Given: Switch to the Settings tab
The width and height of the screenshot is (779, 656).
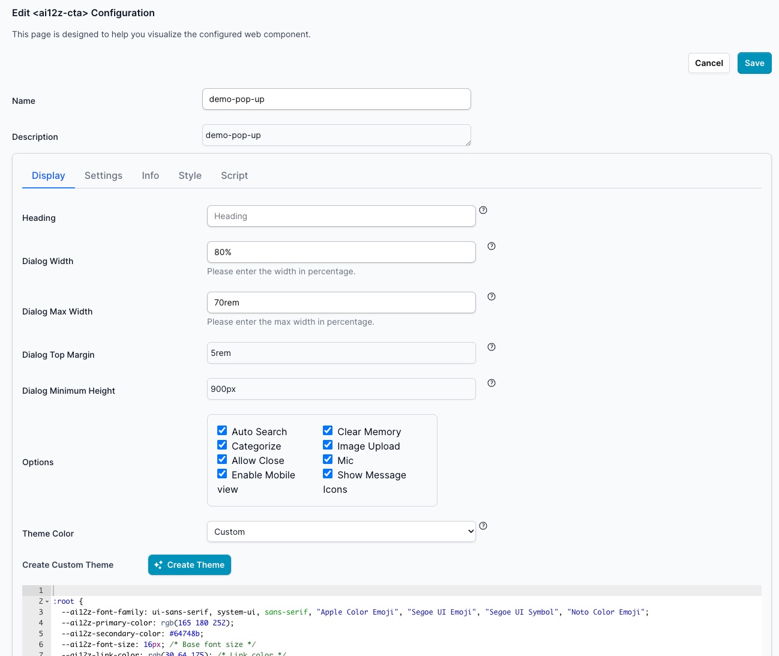Looking at the screenshot, I should 103,175.
